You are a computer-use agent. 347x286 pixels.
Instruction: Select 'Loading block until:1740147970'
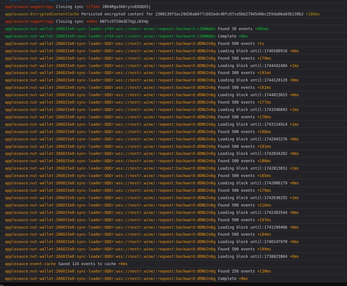click(x=252, y=242)
